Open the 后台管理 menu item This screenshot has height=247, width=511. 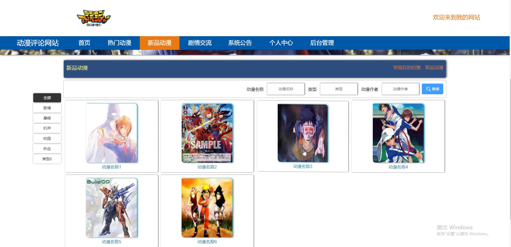point(322,43)
